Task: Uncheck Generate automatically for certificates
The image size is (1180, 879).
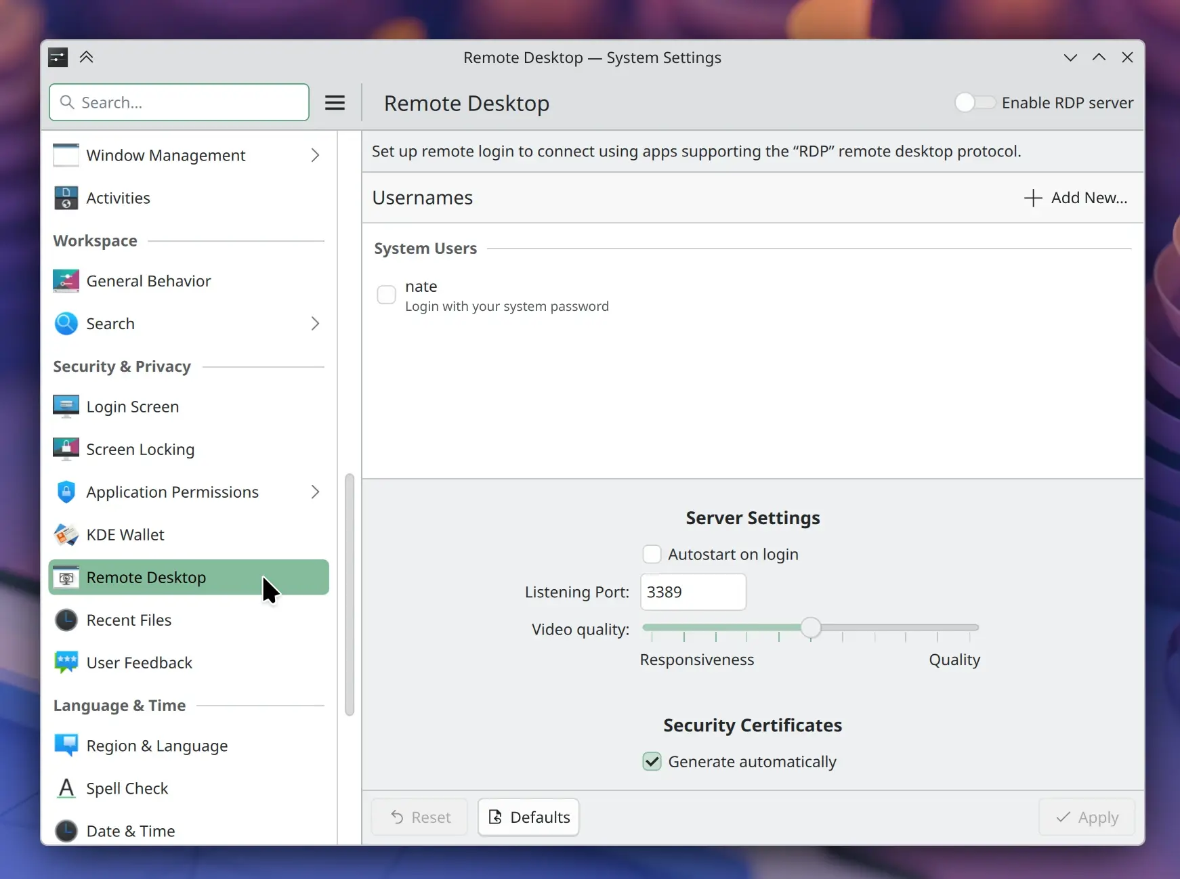Action: (652, 762)
